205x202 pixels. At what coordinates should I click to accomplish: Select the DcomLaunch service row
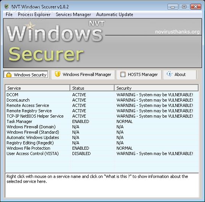click(102, 100)
